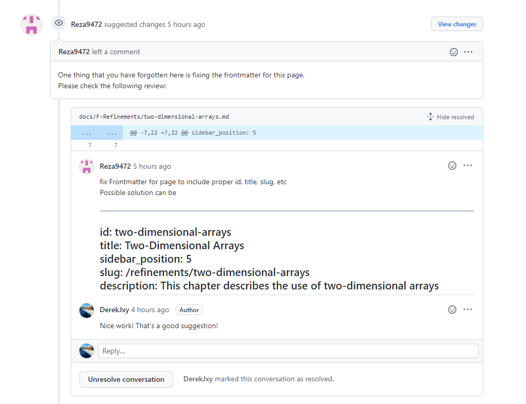Click the View changes button
This screenshot has width=526, height=404.
[457, 24]
